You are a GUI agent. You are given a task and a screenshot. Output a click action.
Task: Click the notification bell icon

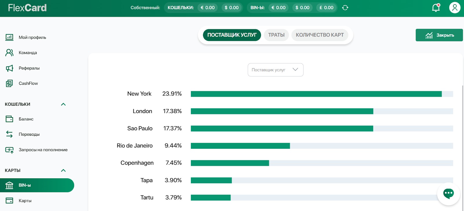(x=436, y=8)
